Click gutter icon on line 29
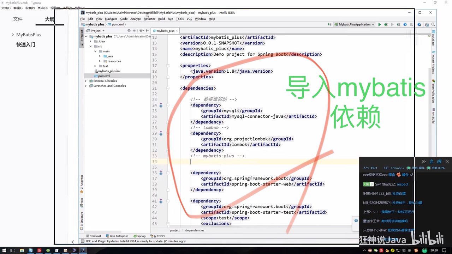452x254 pixels. click(161, 133)
